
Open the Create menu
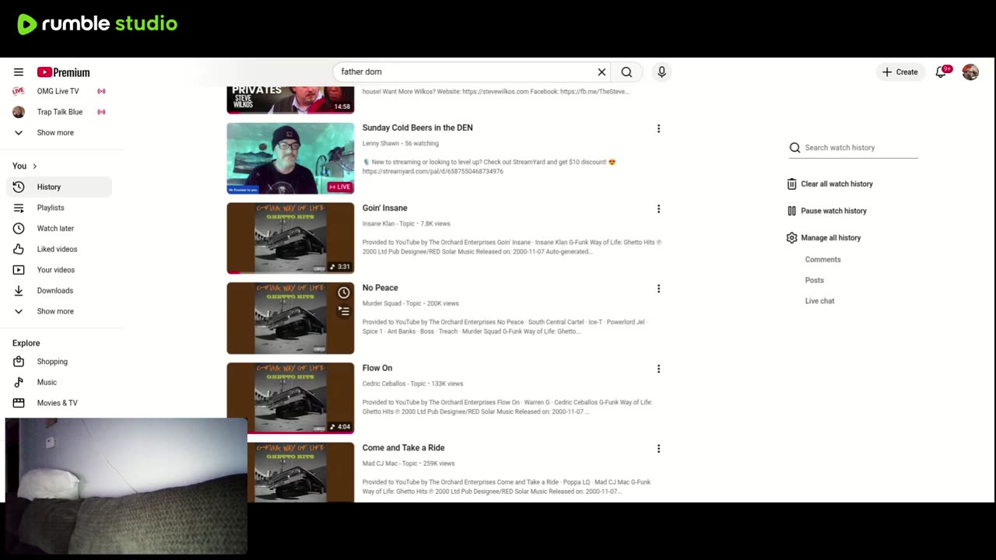pyautogui.click(x=900, y=72)
